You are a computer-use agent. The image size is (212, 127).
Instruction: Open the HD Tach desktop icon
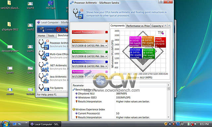pyautogui.click(x=51, y=5)
